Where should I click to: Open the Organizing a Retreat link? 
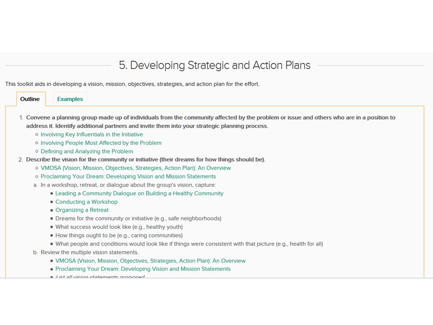(x=82, y=210)
